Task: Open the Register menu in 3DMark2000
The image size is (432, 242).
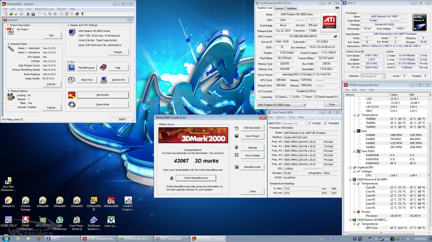Action: tap(62, 9)
